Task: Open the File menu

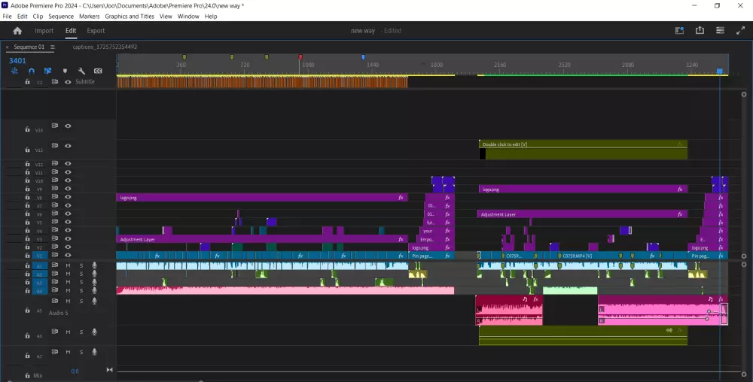Action: click(8, 17)
